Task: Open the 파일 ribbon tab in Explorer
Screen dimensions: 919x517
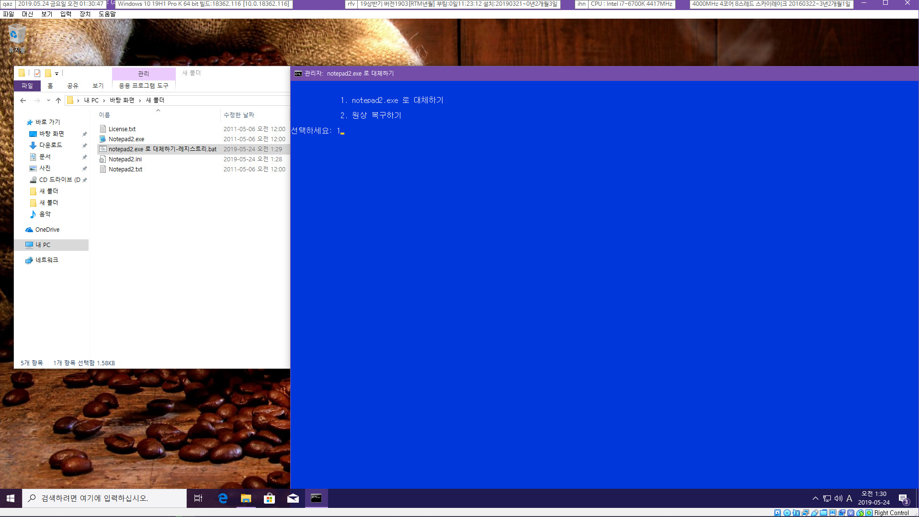Action: (x=27, y=86)
